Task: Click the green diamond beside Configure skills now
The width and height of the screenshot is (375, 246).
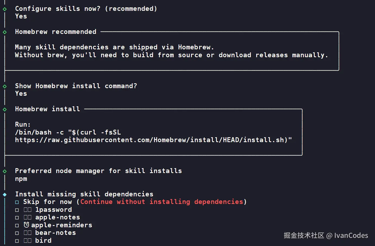Action: tap(5, 9)
